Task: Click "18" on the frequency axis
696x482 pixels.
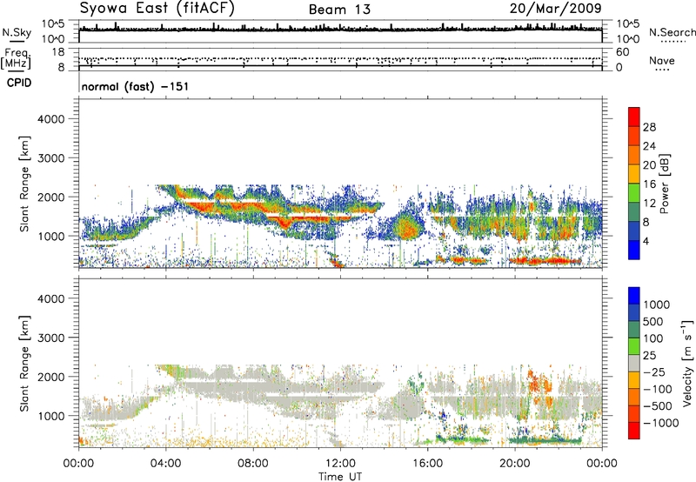Action: tap(58, 52)
